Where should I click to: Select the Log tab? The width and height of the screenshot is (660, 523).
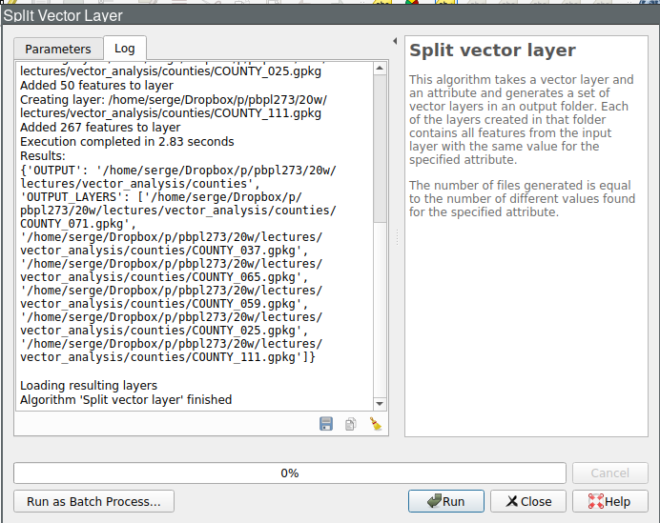[125, 49]
